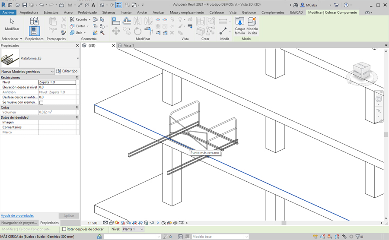The image size is (389, 240).
Task: Collapse the Cotas section
Action: [x=77, y=107]
